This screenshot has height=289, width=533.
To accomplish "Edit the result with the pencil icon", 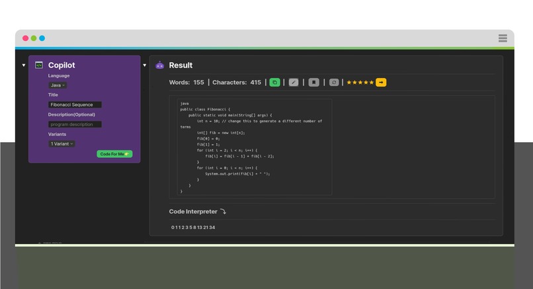I will 294,82.
